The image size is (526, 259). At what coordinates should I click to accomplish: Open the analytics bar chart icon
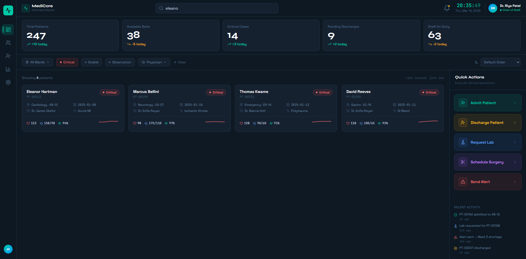8,69
